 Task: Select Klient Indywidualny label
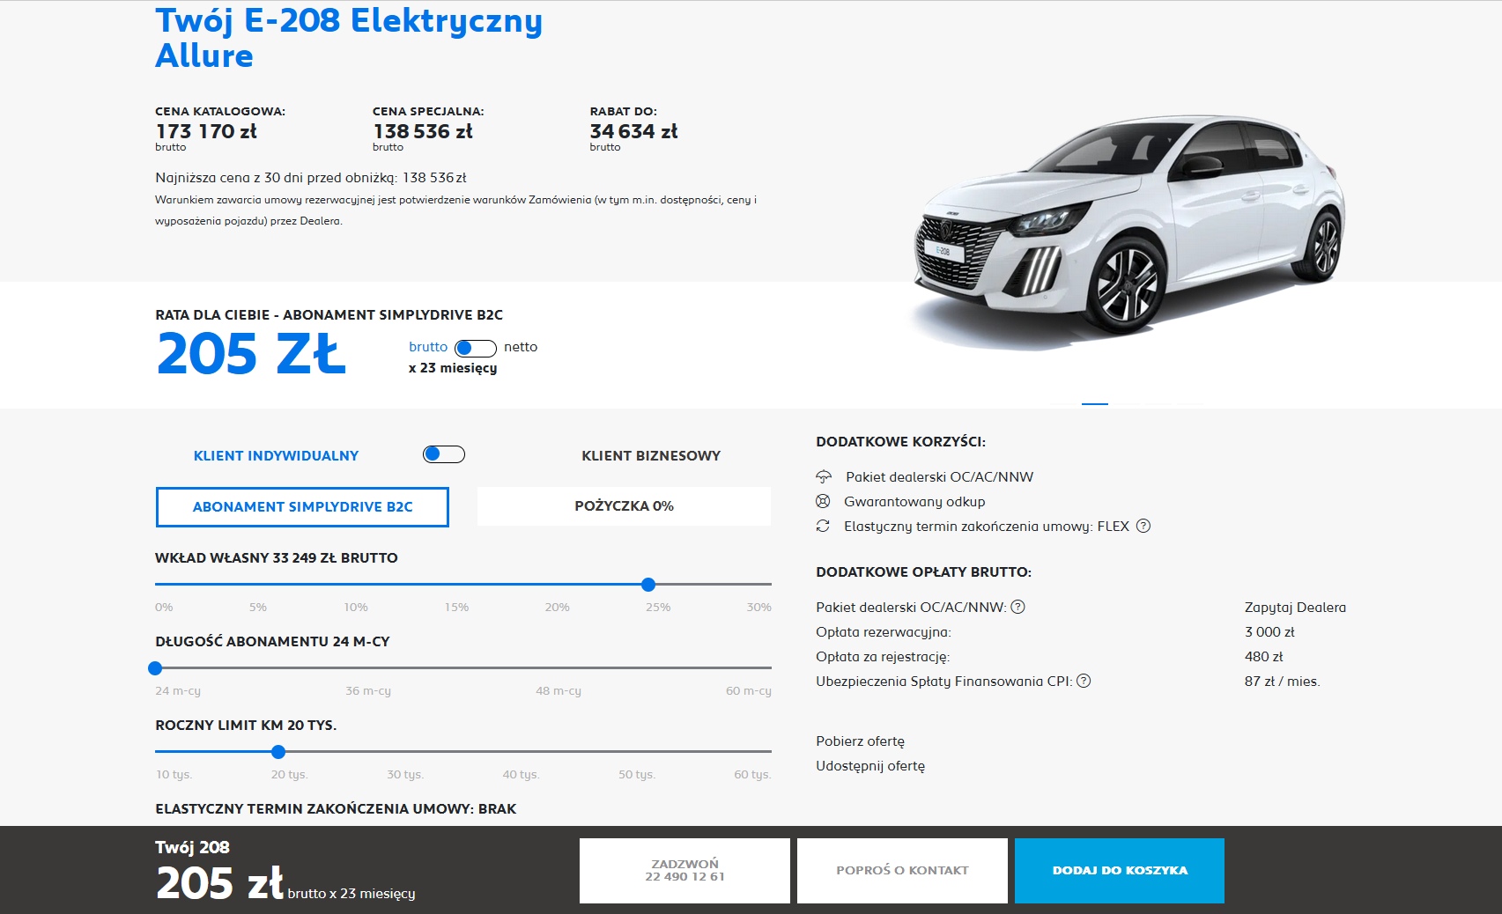point(276,456)
